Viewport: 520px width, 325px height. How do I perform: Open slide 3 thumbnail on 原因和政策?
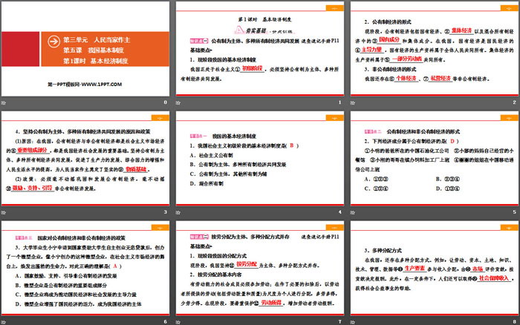(x=85, y=158)
